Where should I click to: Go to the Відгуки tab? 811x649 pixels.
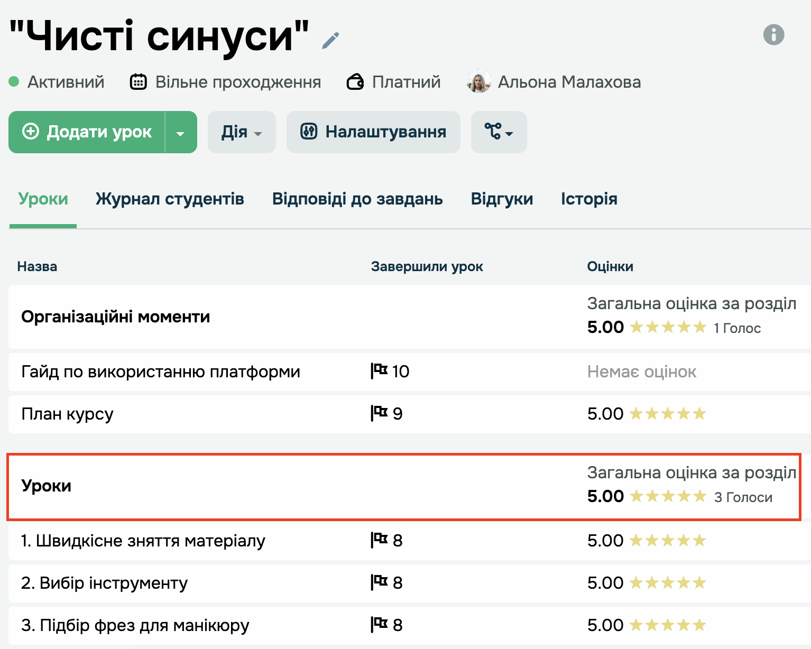point(502,199)
